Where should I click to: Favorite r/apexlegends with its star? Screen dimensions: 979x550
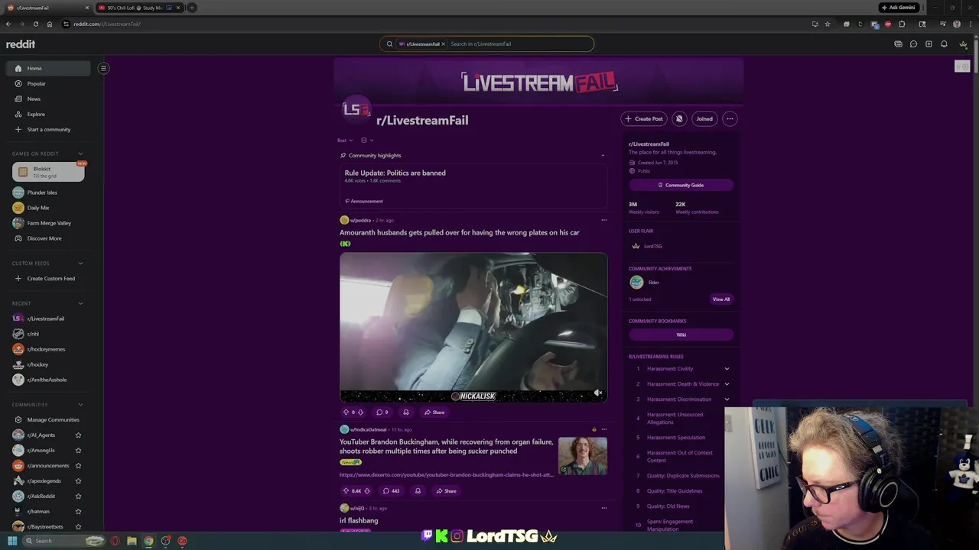(78, 481)
